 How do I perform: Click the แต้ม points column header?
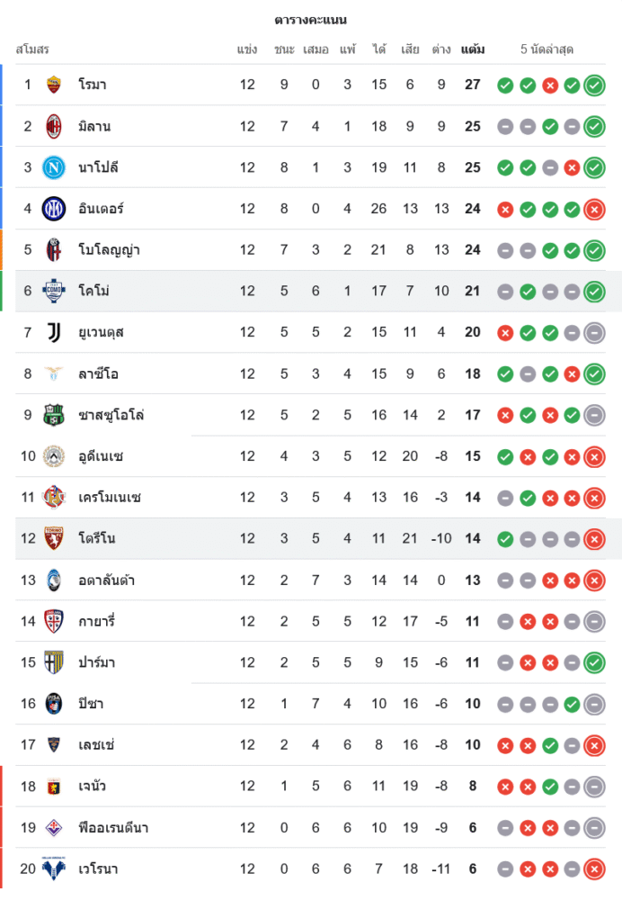tap(473, 49)
